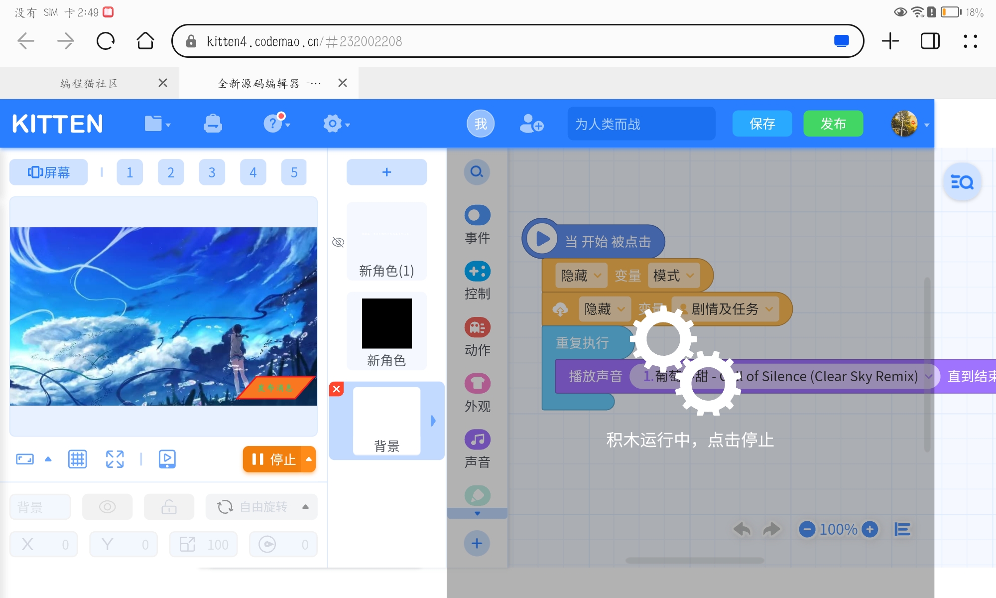Switch to screen 5

click(x=294, y=172)
